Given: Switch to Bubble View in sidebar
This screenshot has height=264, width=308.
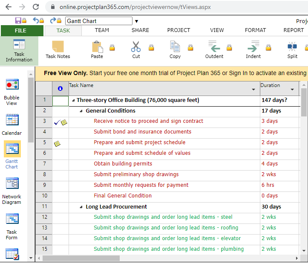Looking at the screenshot, I should (x=12, y=92).
